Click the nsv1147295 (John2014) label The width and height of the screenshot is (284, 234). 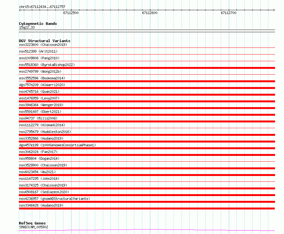pyautogui.click(x=39, y=179)
